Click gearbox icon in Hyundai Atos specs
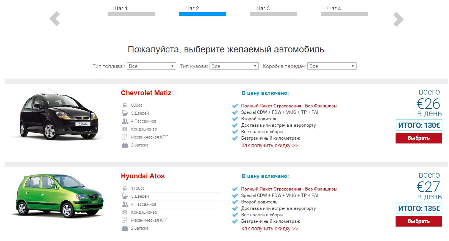Screen dimensions: 449x241 click(125, 221)
